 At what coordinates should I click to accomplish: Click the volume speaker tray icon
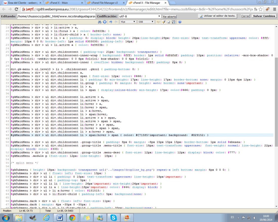coord(254,218)
